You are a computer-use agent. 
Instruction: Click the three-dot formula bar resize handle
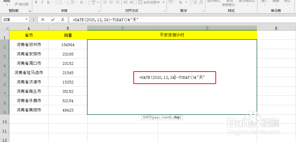(x=34, y=20)
